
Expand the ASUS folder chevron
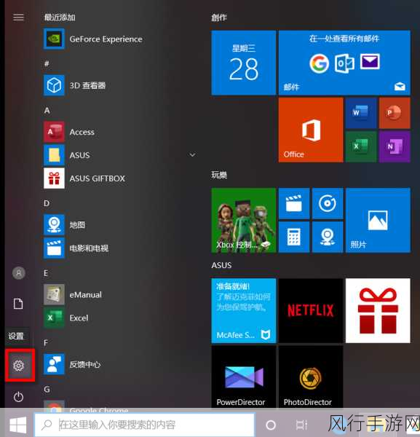(192, 154)
